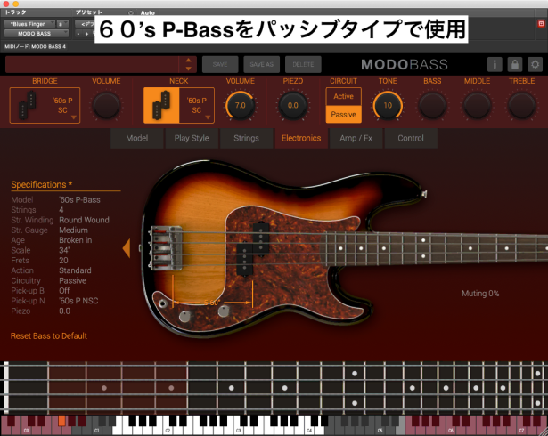Click the minus button in preset header
This screenshot has height=436, width=548.
(78, 34)
